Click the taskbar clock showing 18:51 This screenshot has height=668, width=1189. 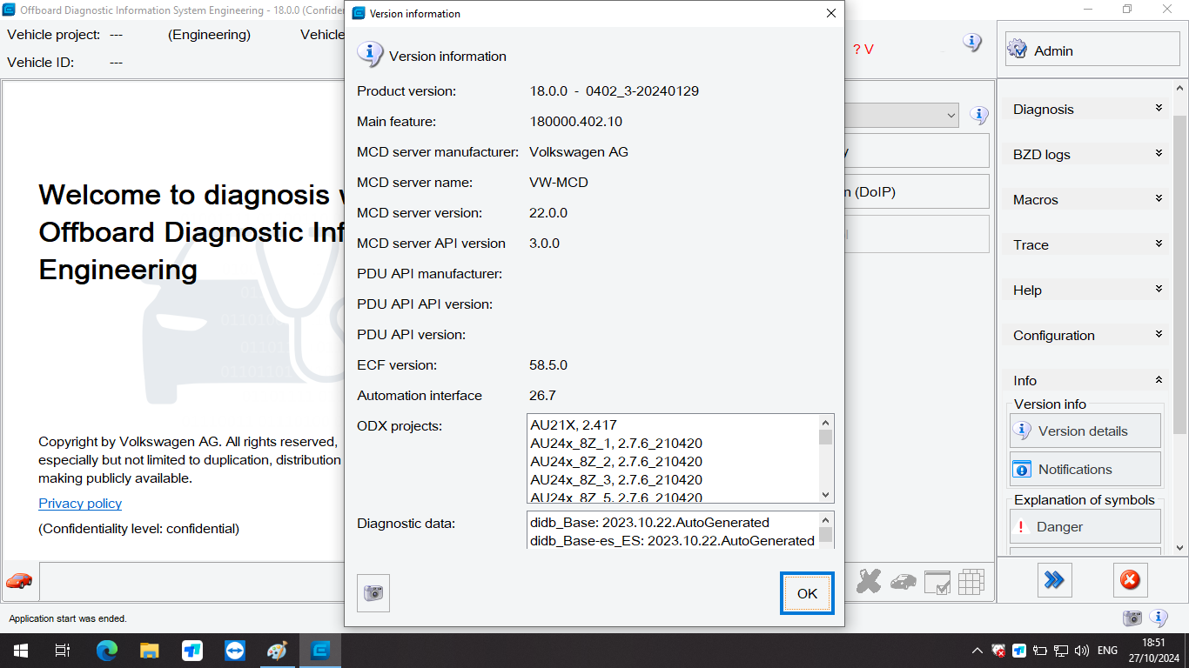(x=1152, y=643)
